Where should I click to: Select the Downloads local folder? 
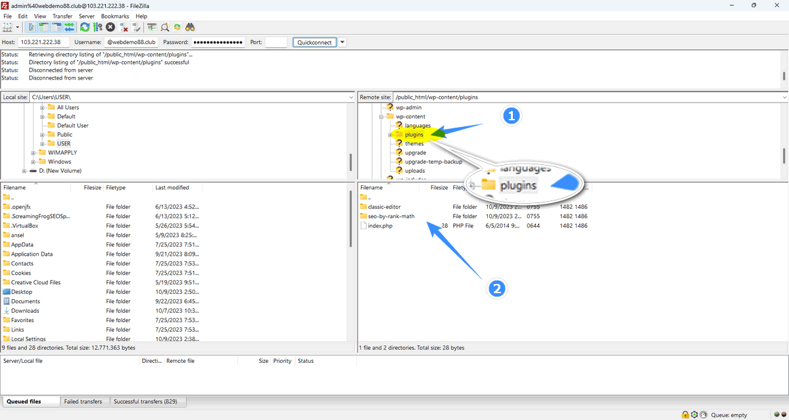25,311
